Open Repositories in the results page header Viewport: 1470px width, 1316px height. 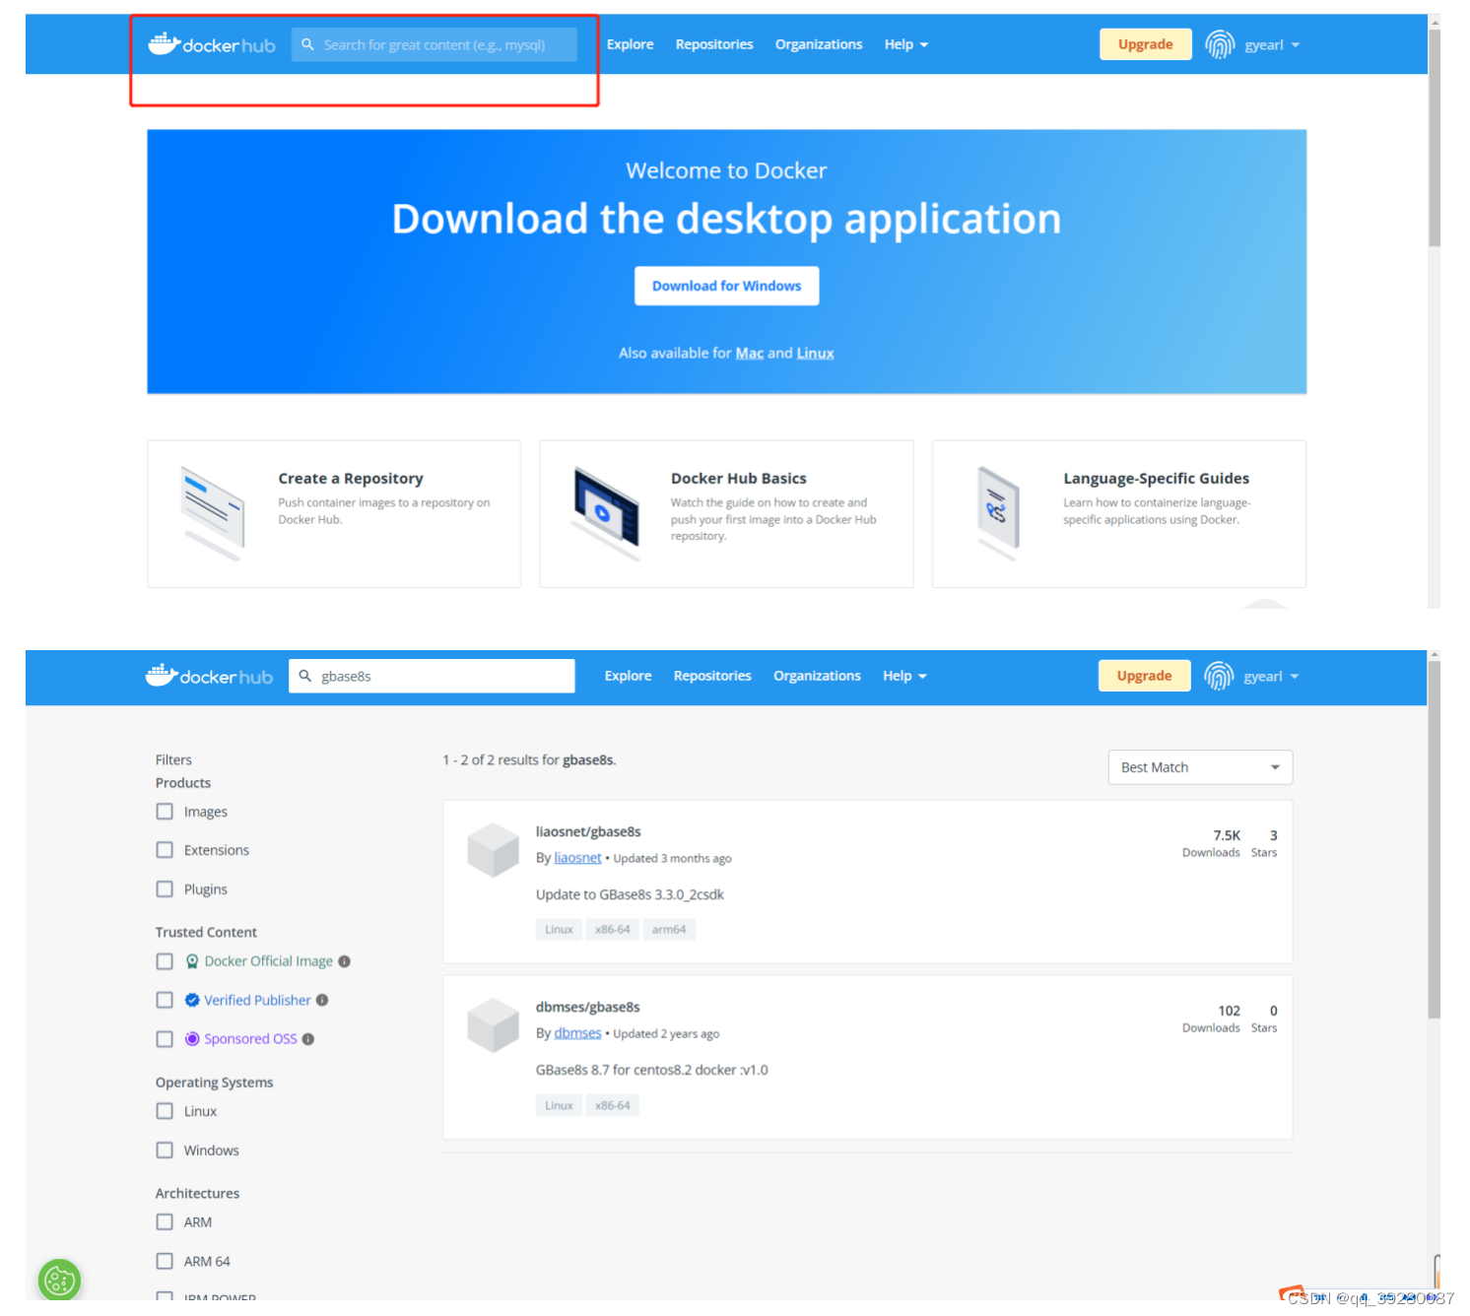(x=712, y=676)
